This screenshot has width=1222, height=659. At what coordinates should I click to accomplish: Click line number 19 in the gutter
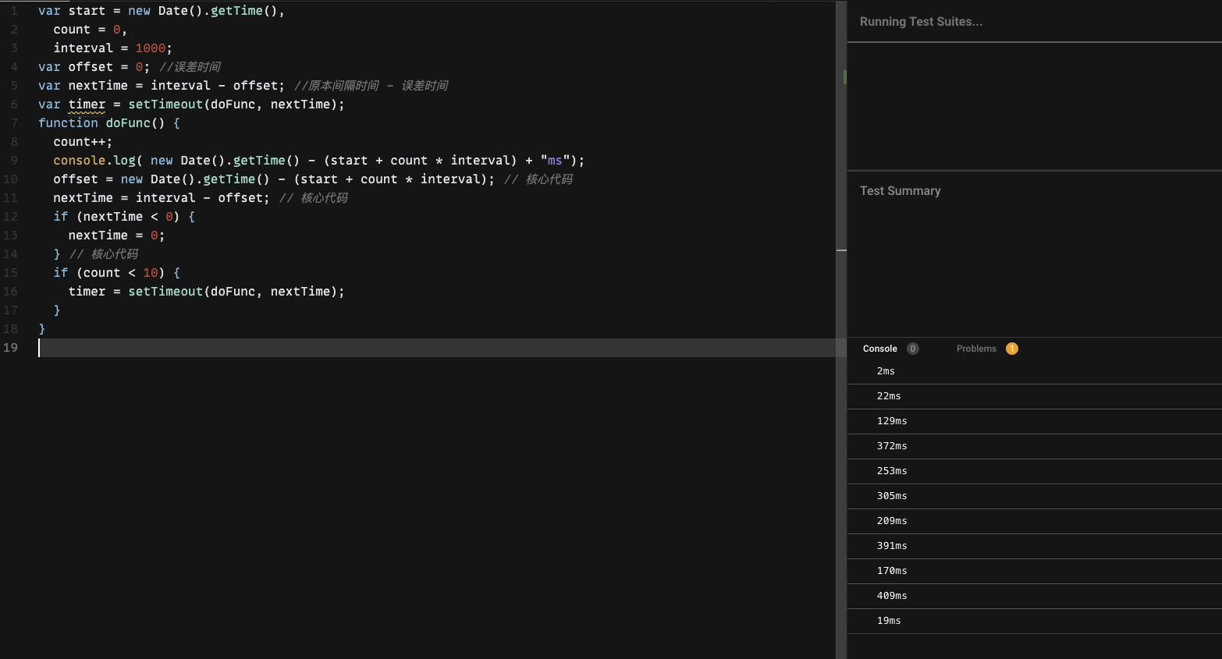click(x=10, y=348)
